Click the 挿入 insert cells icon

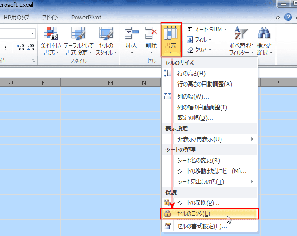[132, 33]
